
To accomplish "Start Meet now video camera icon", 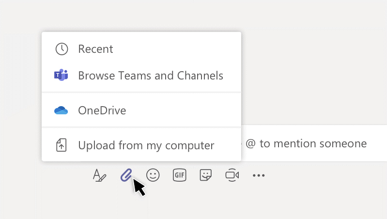I will tap(232, 175).
